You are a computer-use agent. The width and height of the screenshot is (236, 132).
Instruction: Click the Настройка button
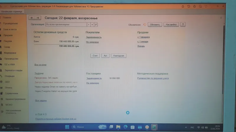point(171,24)
